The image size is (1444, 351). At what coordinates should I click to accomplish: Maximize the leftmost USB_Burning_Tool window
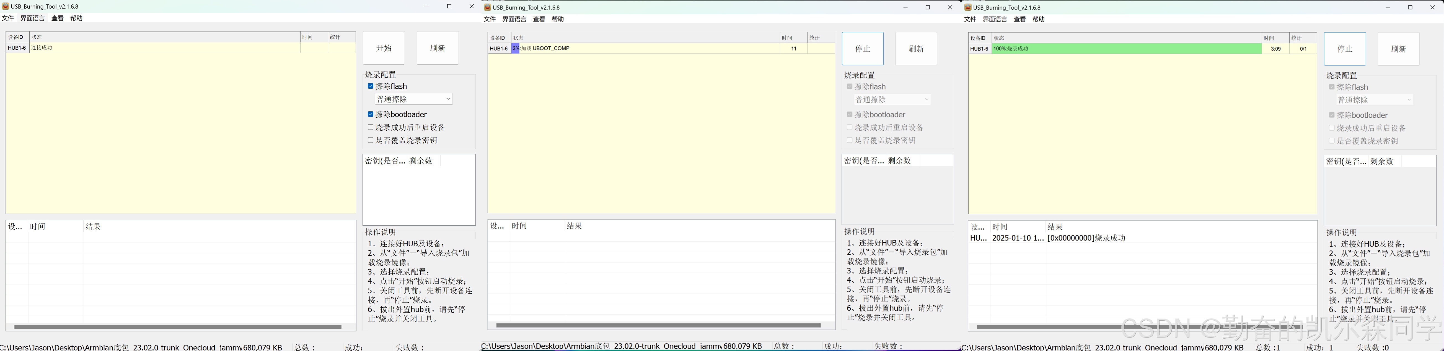[449, 7]
